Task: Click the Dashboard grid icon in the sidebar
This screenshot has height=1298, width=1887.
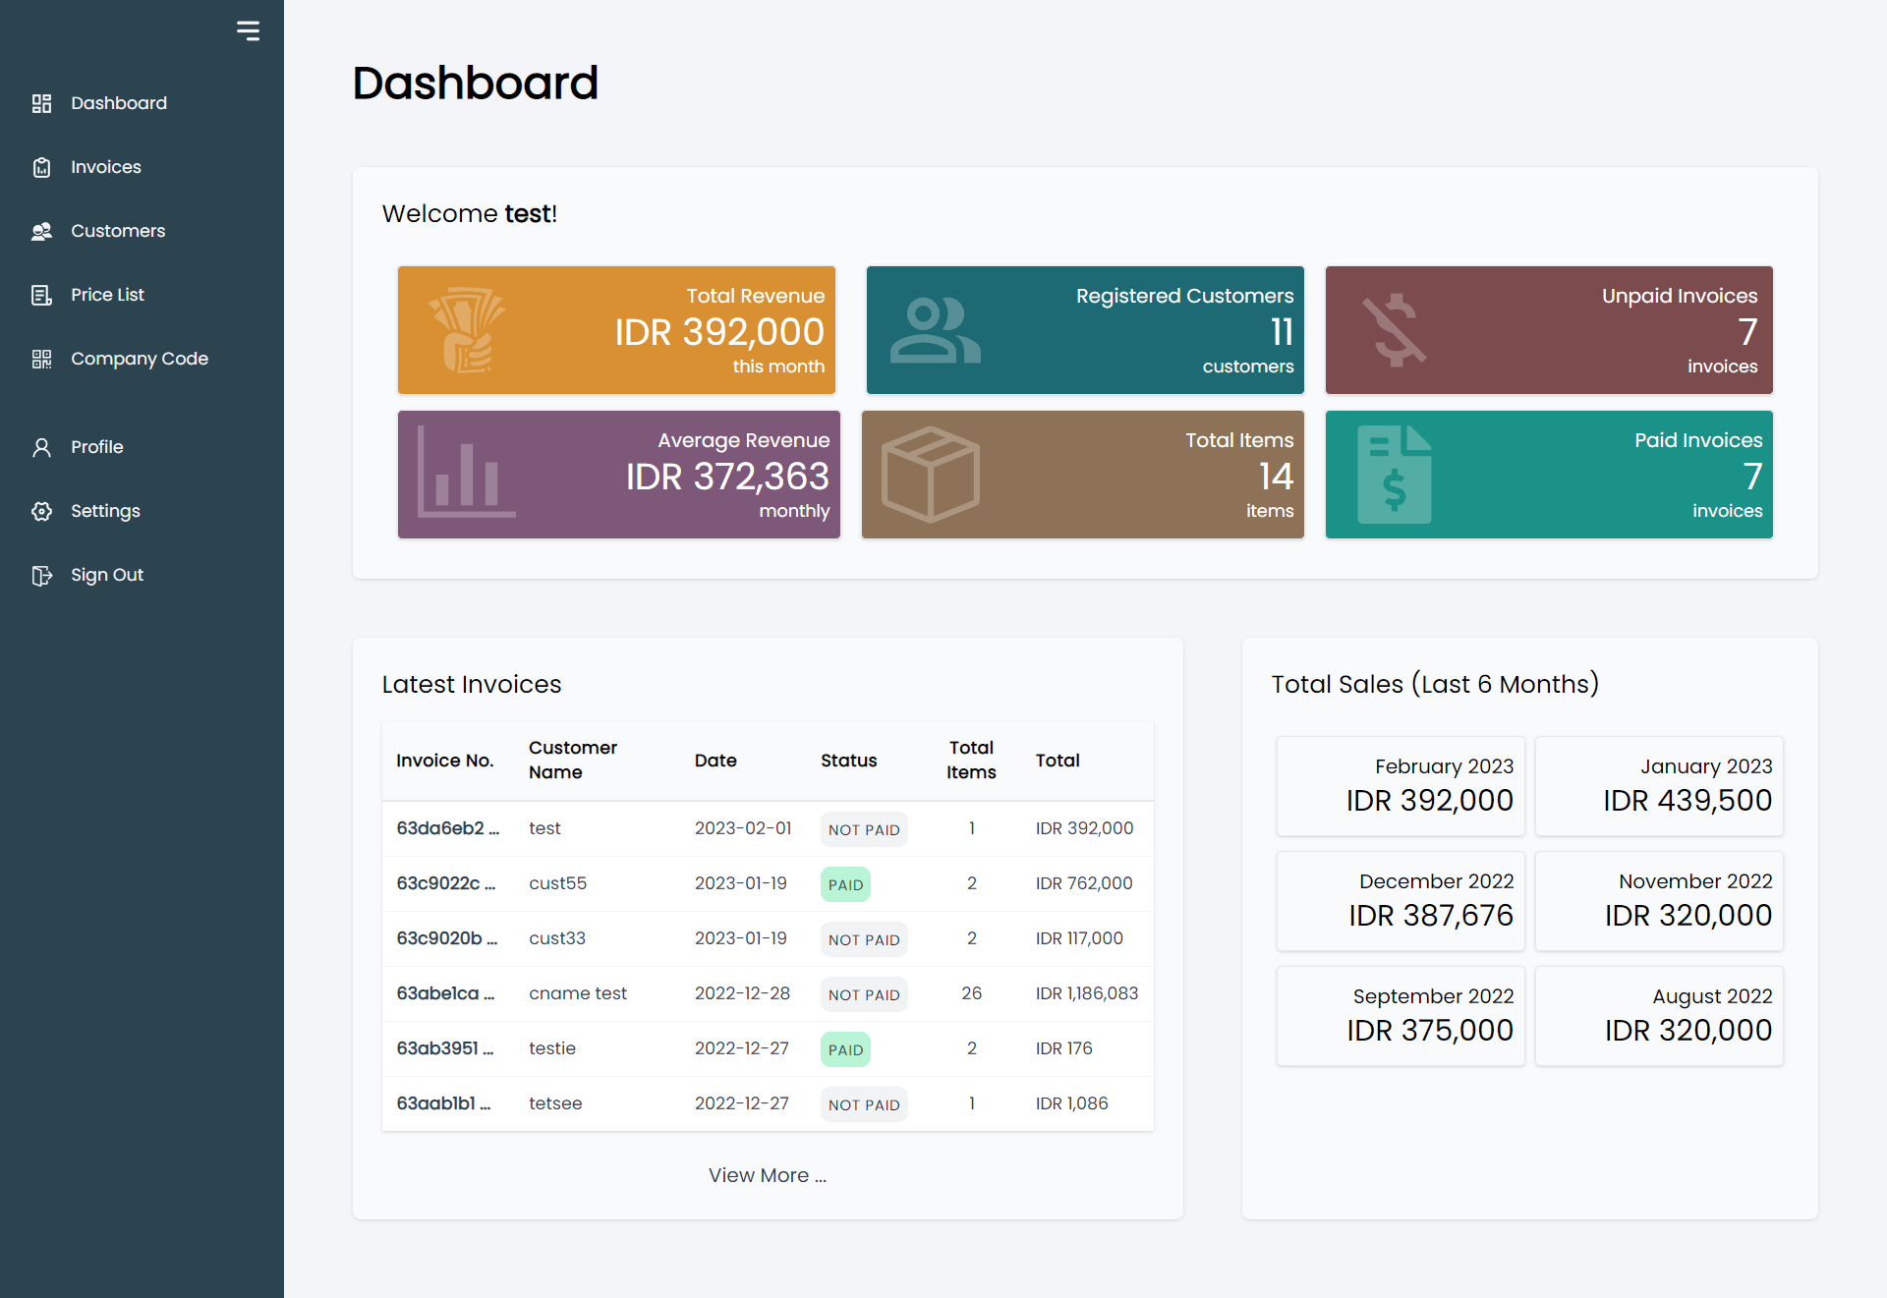Action: [x=41, y=103]
